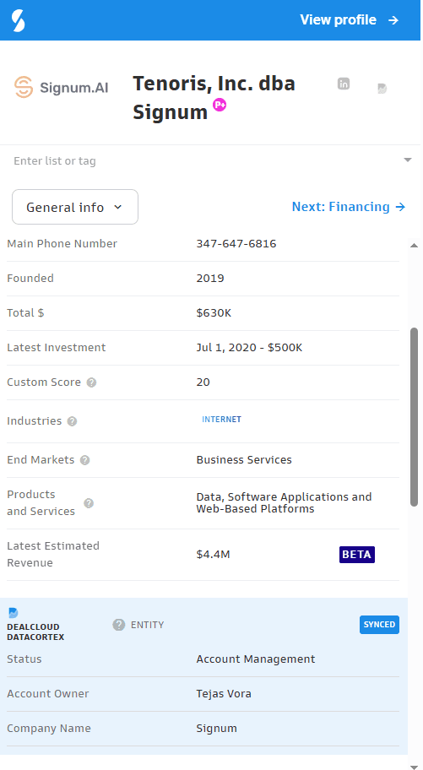The width and height of the screenshot is (423, 770).
Task: Click Data, Software Applications products text
Action: pos(284,503)
